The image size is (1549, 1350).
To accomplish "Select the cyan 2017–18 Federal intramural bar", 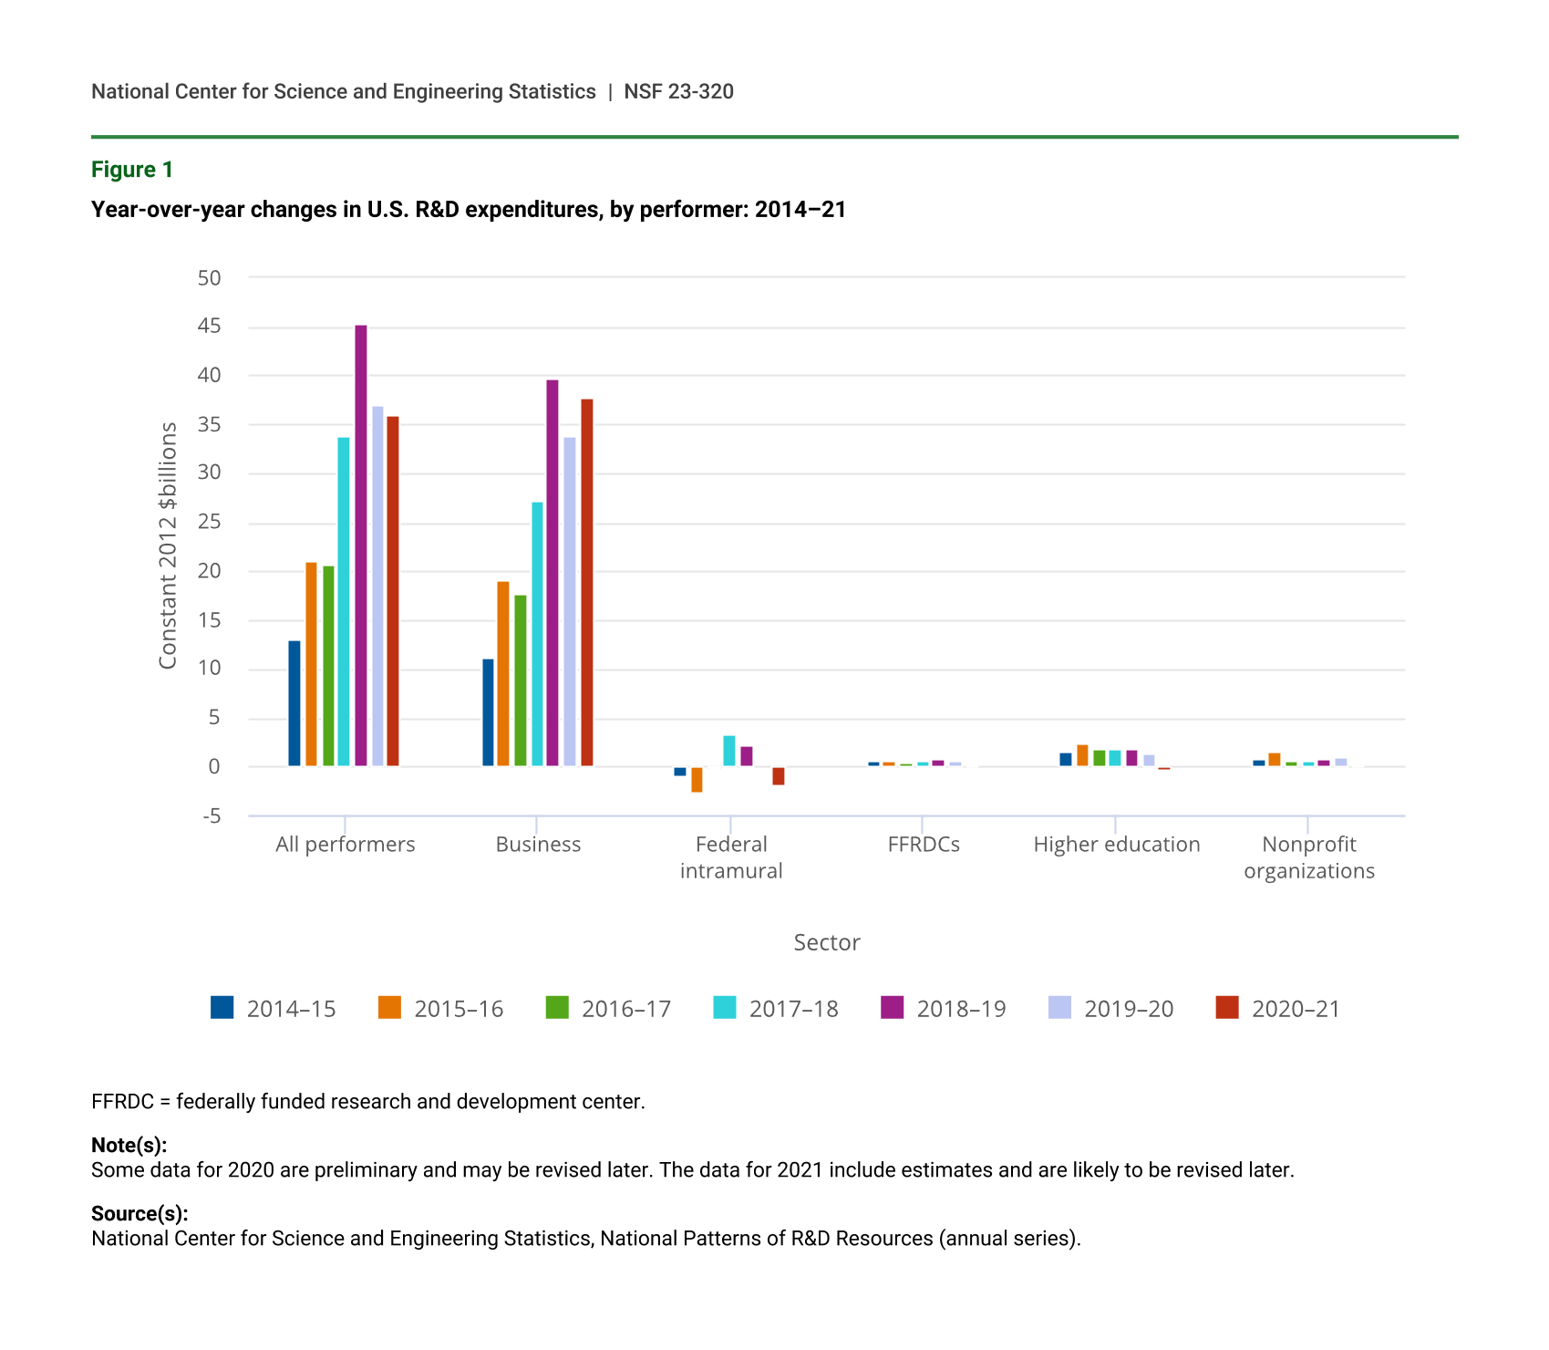I will 729,751.
